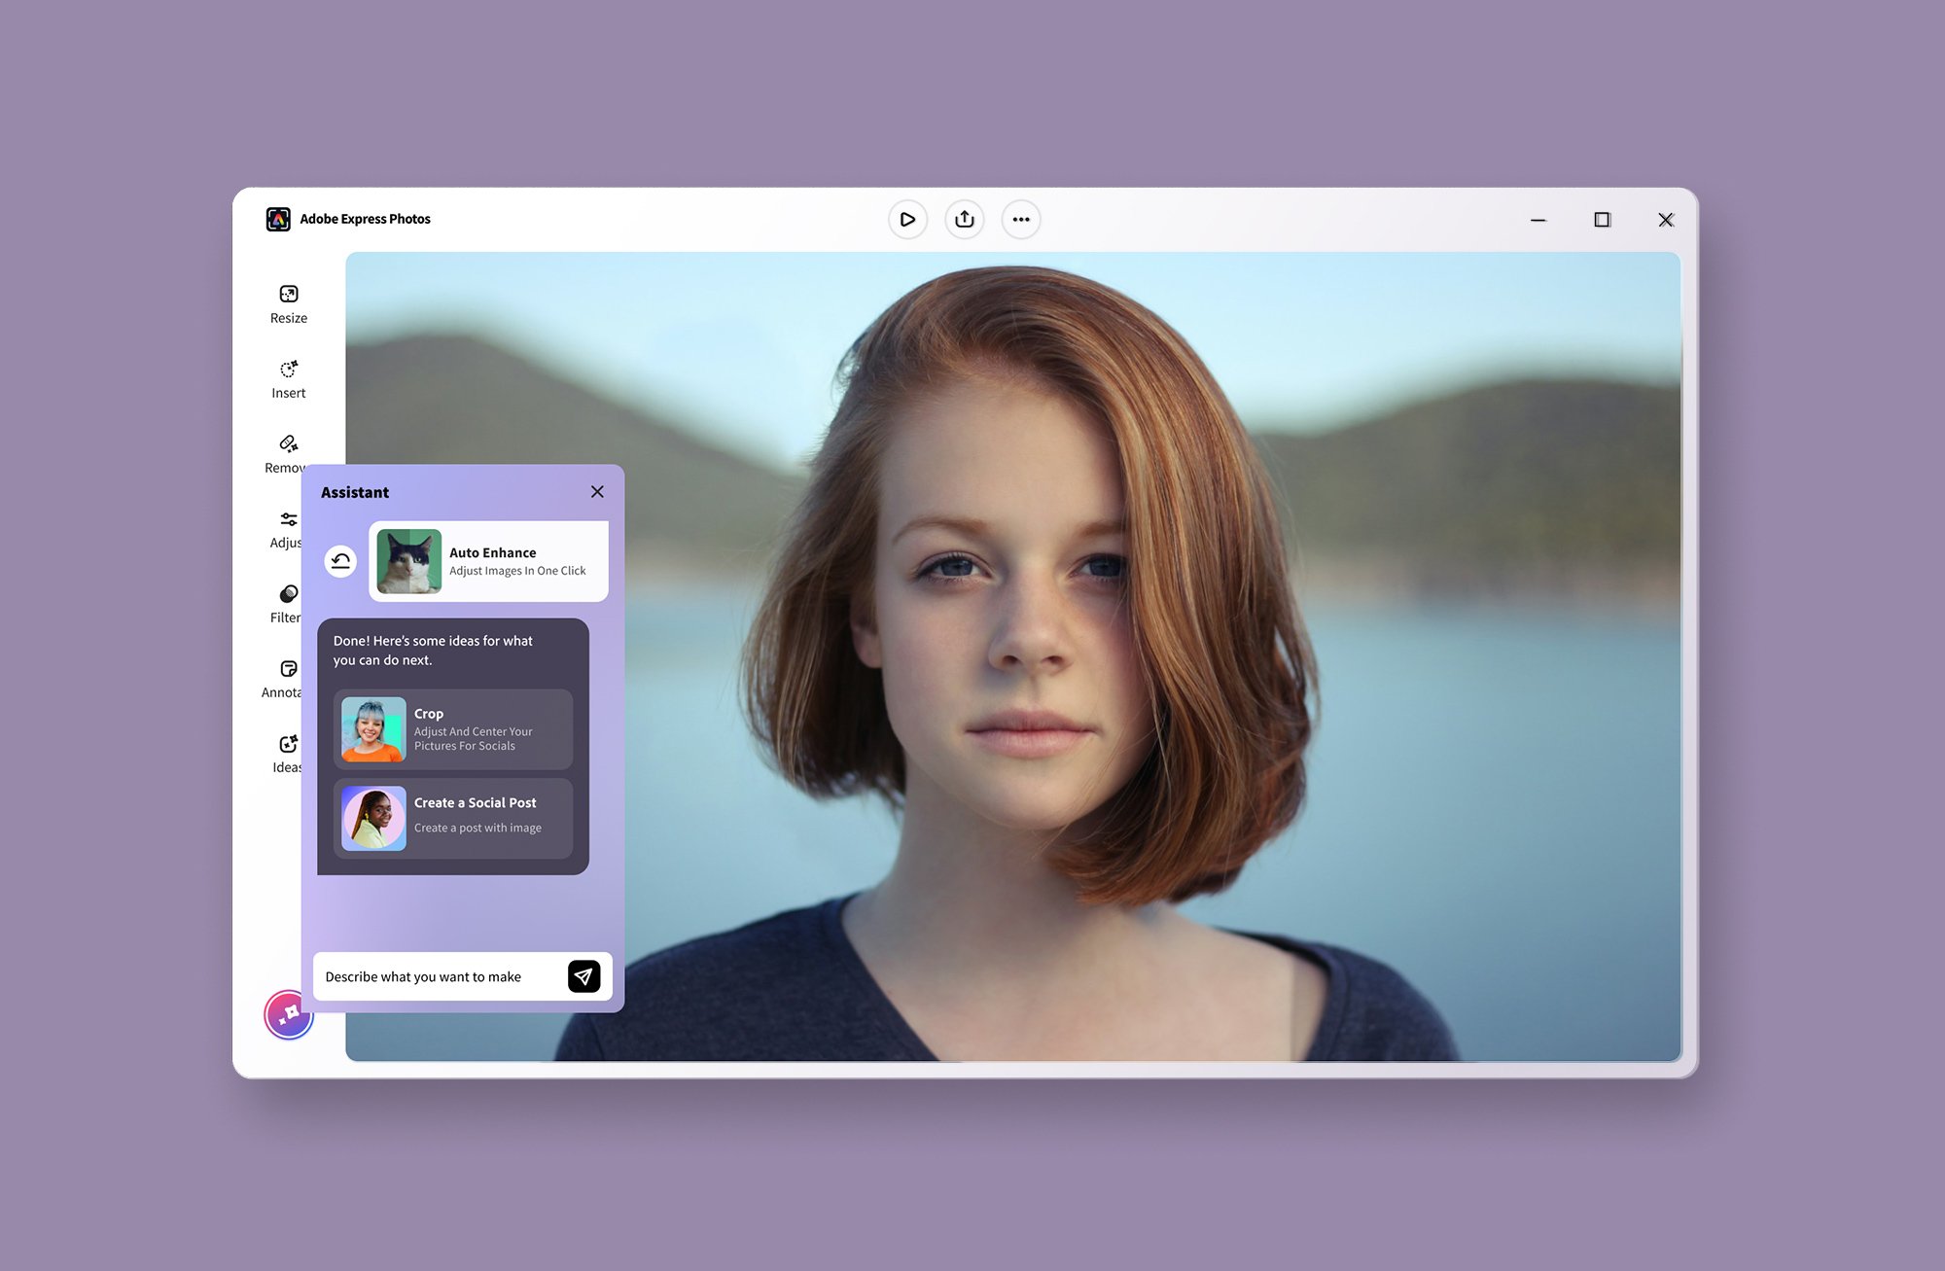The height and width of the screenshot is (1271, 1945).
Task: Click the play slideshow button
Action: 907,220
